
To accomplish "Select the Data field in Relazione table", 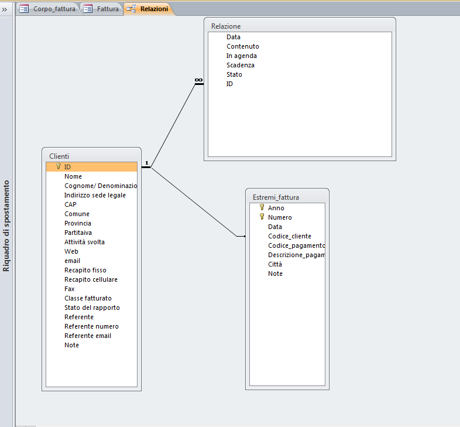I will (300, 37).
